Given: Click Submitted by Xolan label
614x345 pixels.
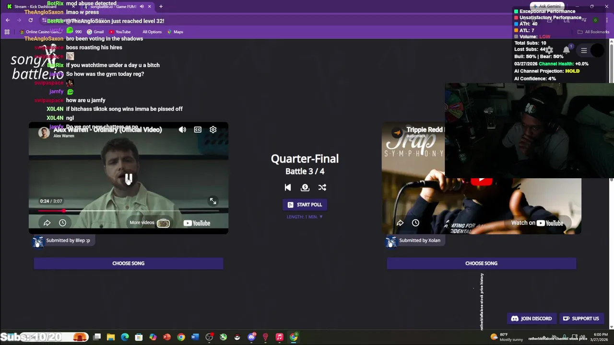Looking at the screenshot, I should pos(420,241).
